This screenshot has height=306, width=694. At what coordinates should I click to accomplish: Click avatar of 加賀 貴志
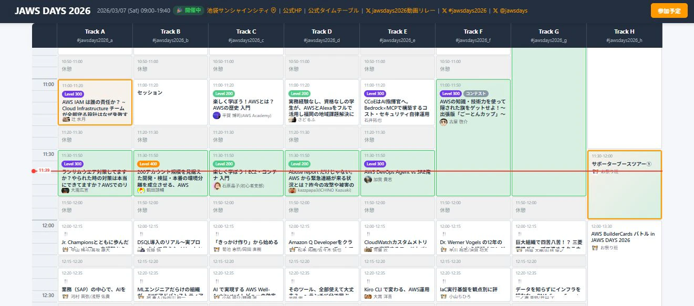tap(368, 179)
